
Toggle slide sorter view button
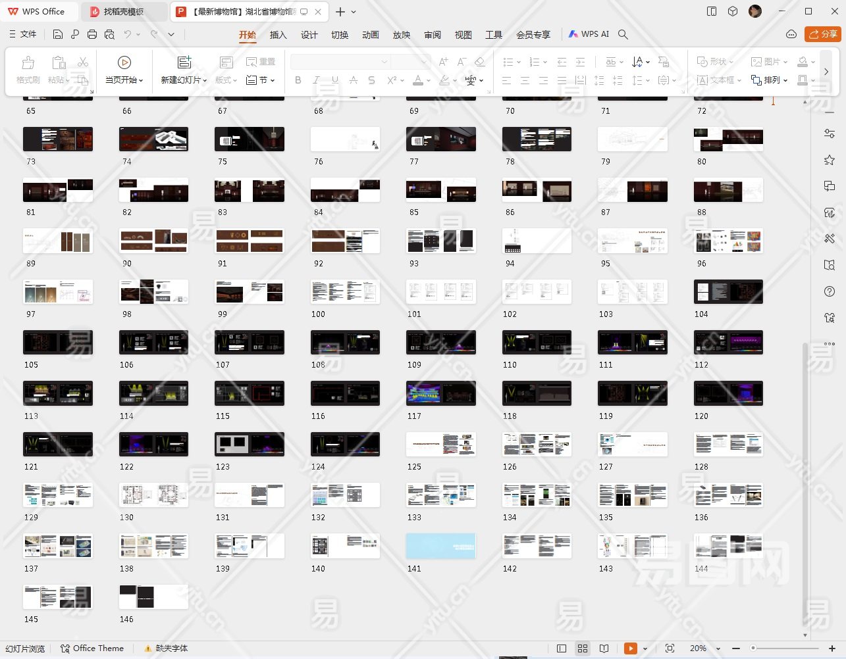coord(583,648)
